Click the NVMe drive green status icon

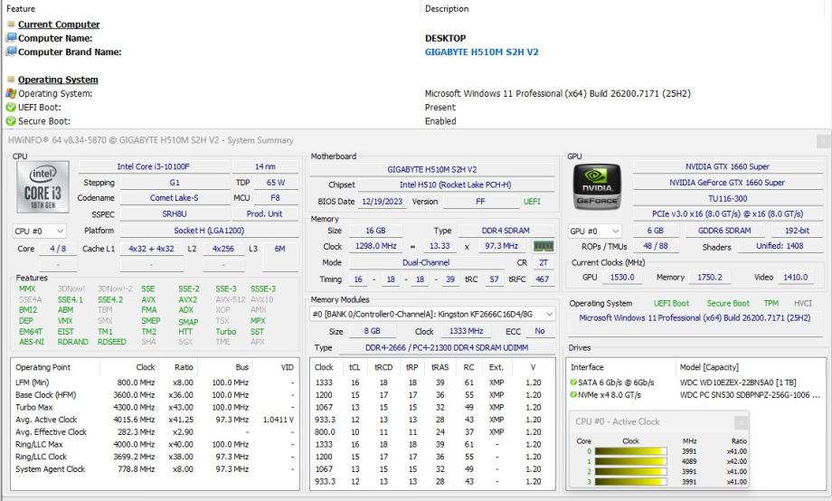pos(573,395)
